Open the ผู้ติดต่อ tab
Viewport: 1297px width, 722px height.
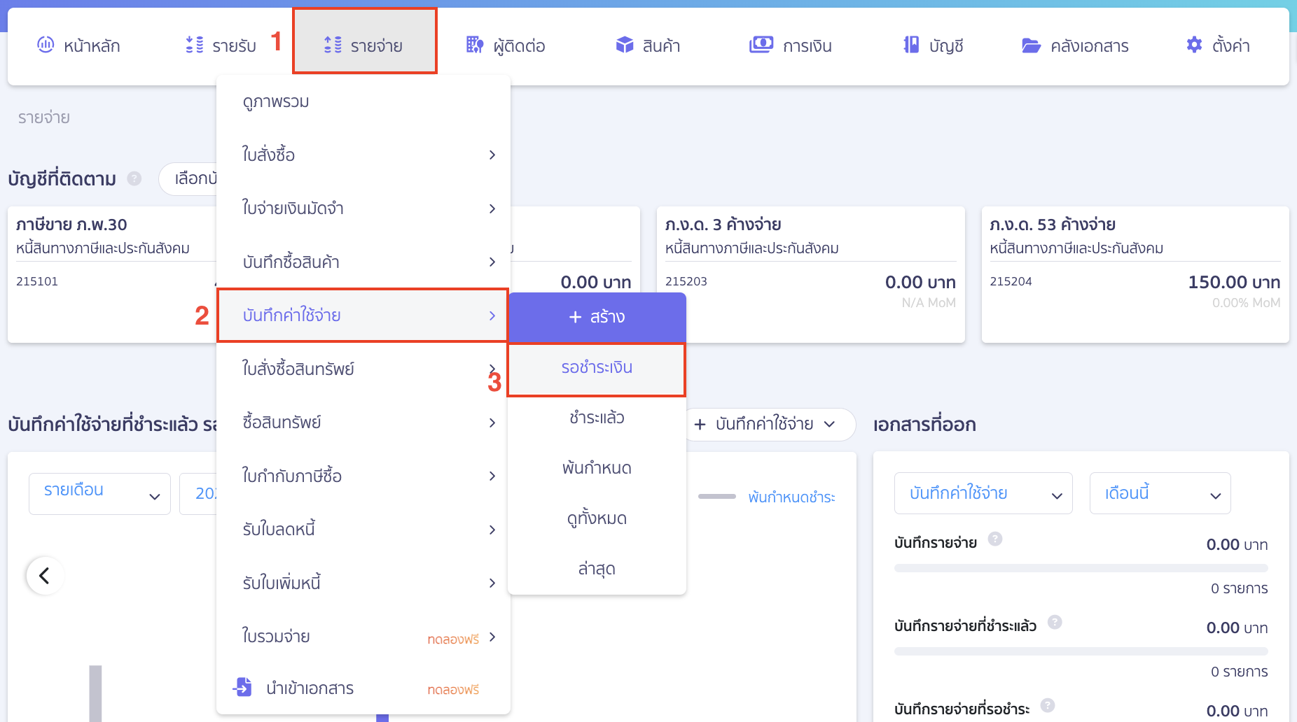coord(506,45)
